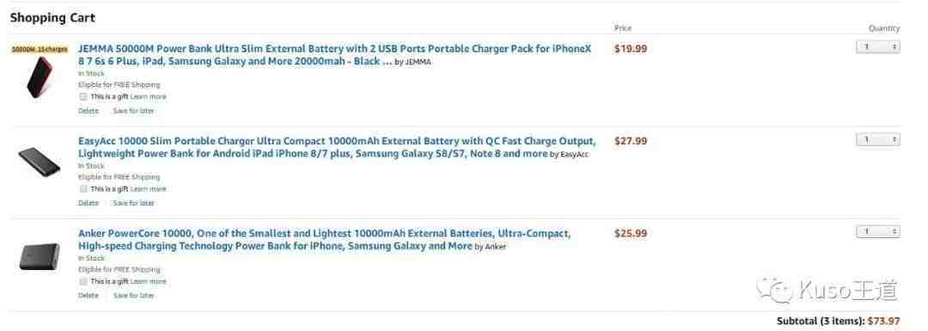Open quantity dropdown for Anker PowerCore

point(877,231)
